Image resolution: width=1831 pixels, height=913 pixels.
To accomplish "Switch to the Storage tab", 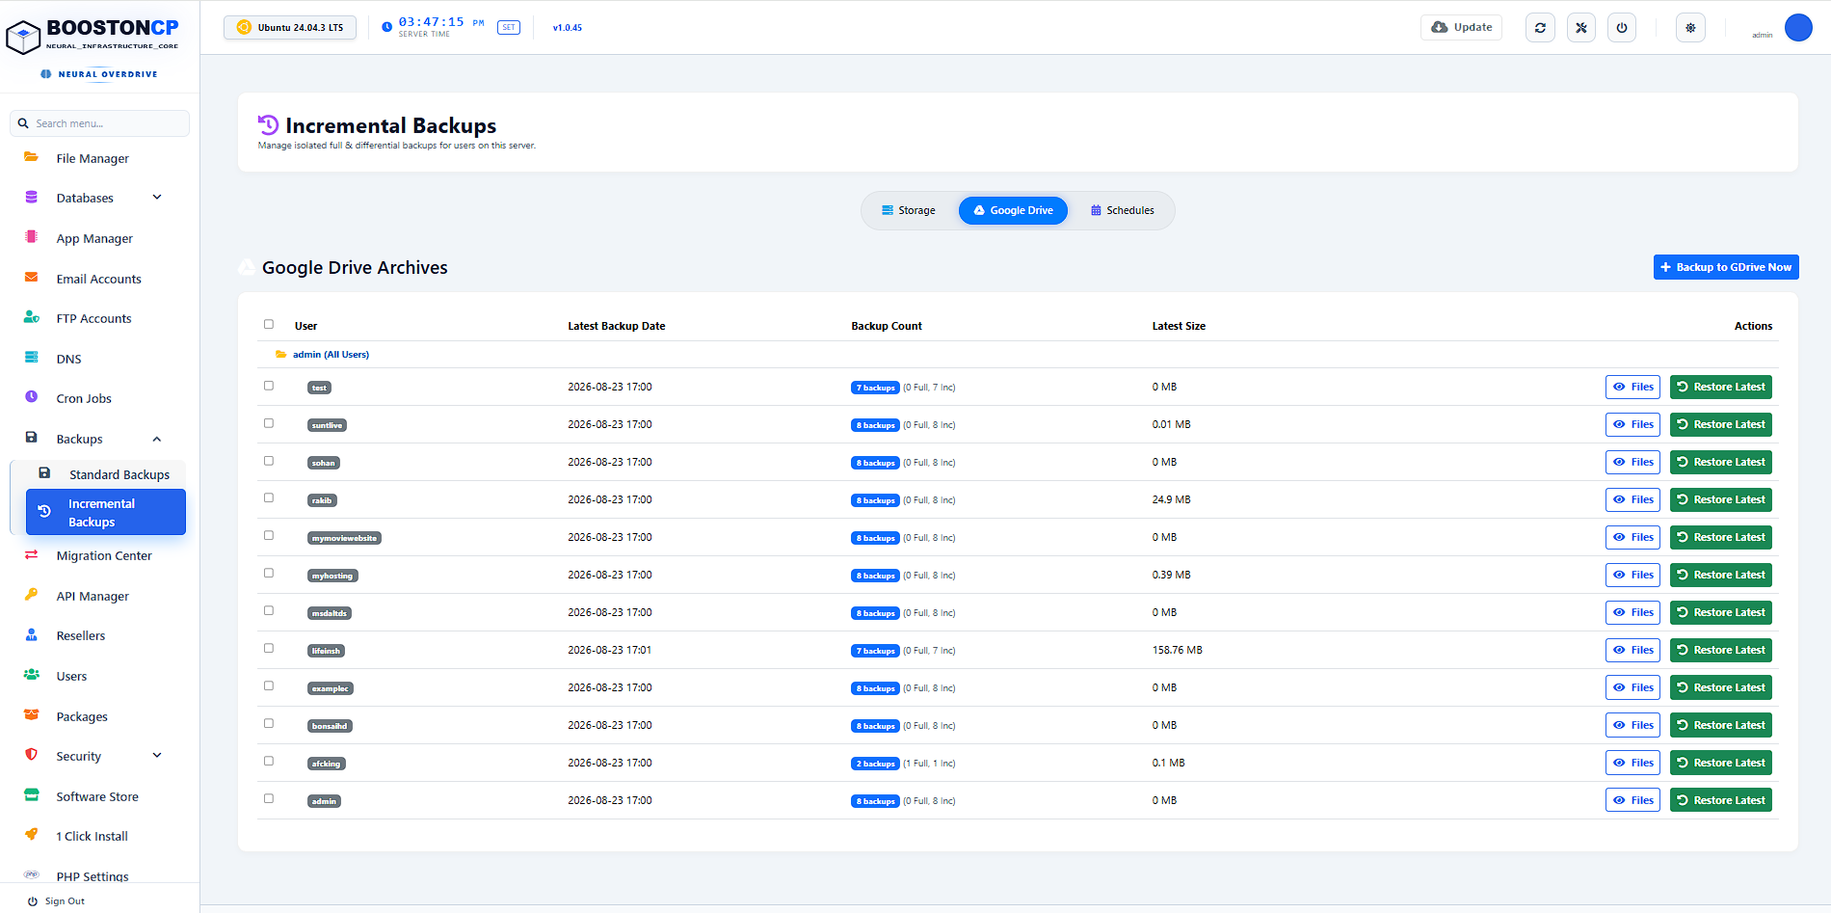I will click(x=908, y=210).
